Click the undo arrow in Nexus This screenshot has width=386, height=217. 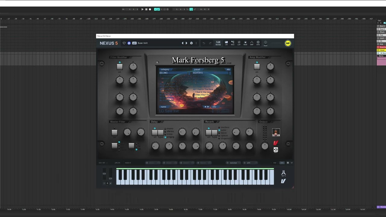pyautogui.click(x=204, y=43)
